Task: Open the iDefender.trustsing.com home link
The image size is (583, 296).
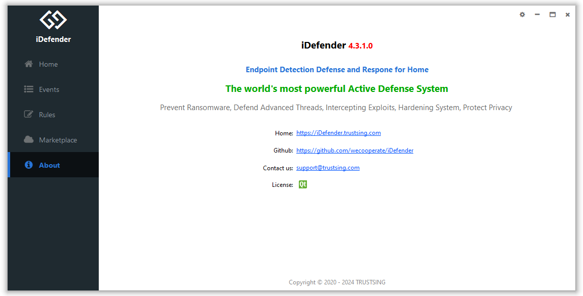Action: pyautogui.click(x=338, y=133)
